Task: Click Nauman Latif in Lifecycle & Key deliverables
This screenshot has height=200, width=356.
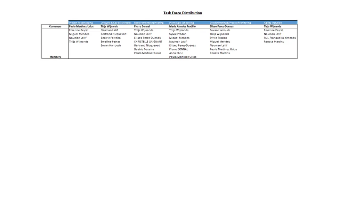Action: click(x=110, y=30)
